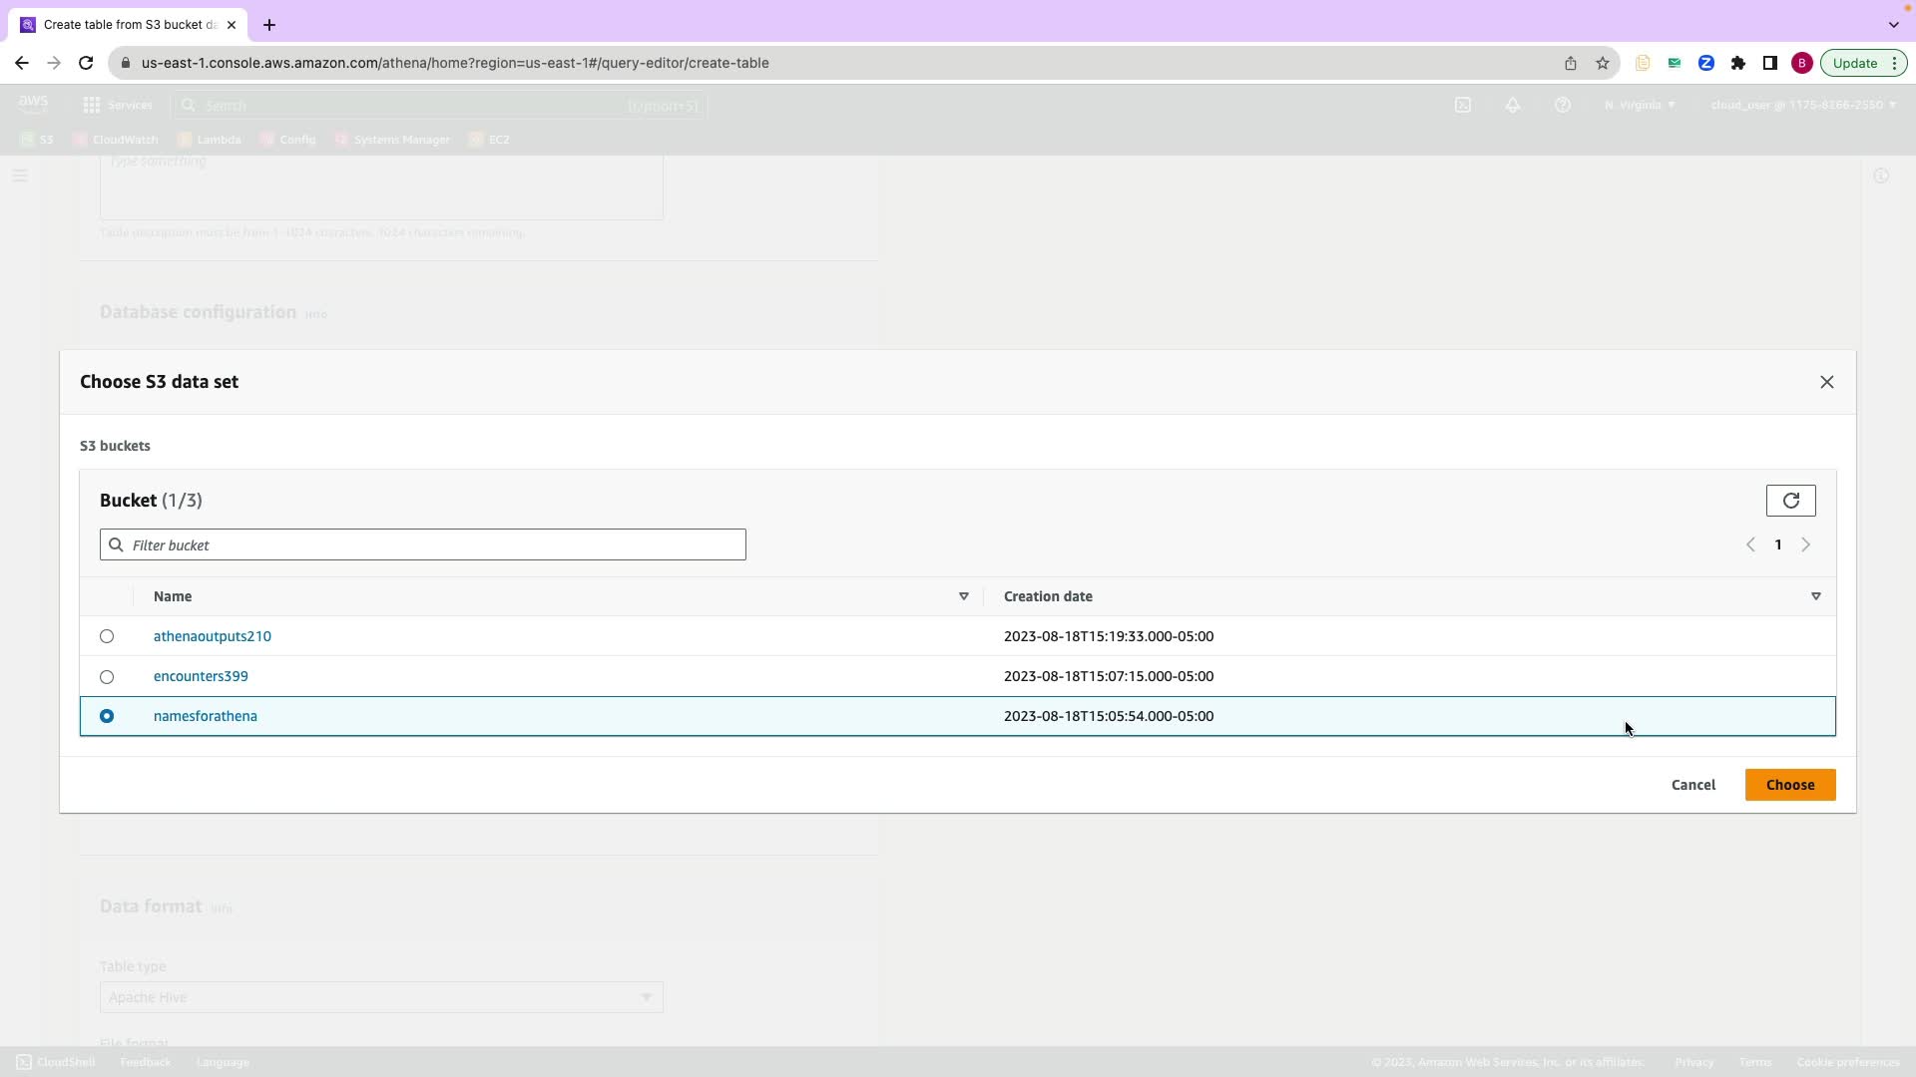Sort by Creation date column arrow
This screenshot has width=1916, height=1077.
[x=1815, y=596]
